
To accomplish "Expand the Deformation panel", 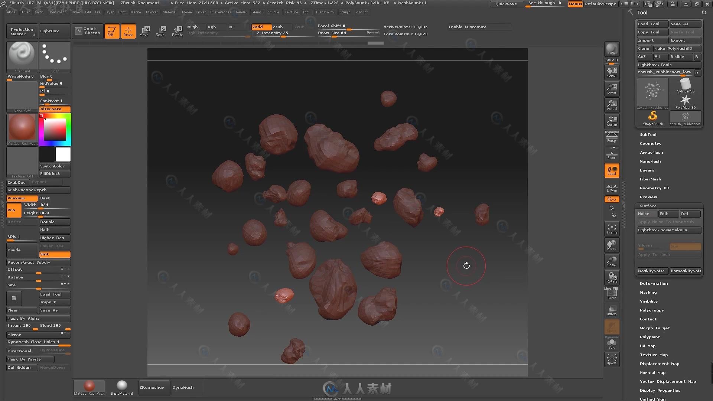I will tap(654, 283).
